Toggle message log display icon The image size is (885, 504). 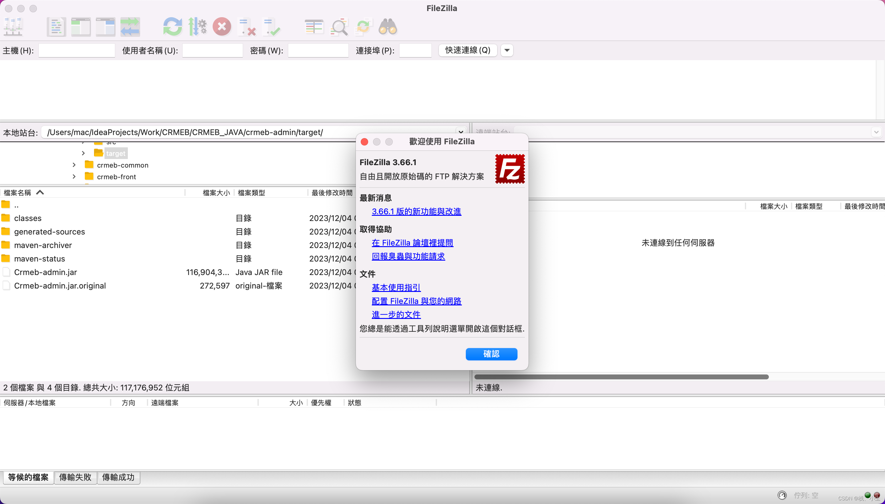(56, 27)
